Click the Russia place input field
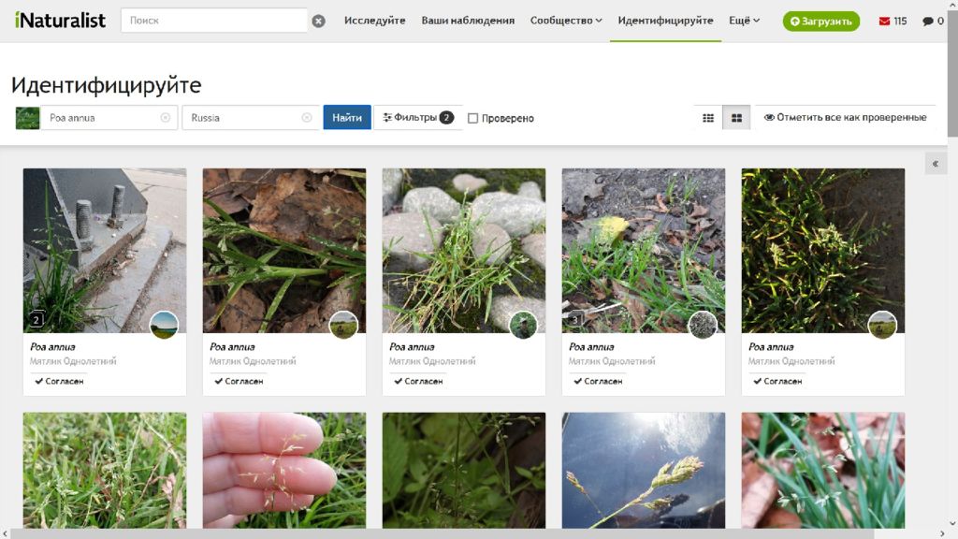The height and width of the screenshot is (539, 958). 251,117
